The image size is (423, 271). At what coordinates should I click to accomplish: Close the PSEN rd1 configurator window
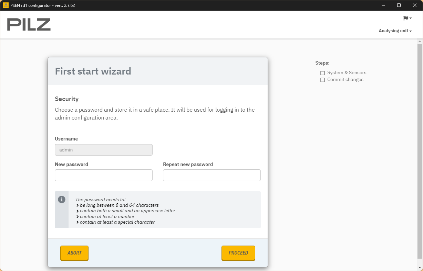(415, 5)
